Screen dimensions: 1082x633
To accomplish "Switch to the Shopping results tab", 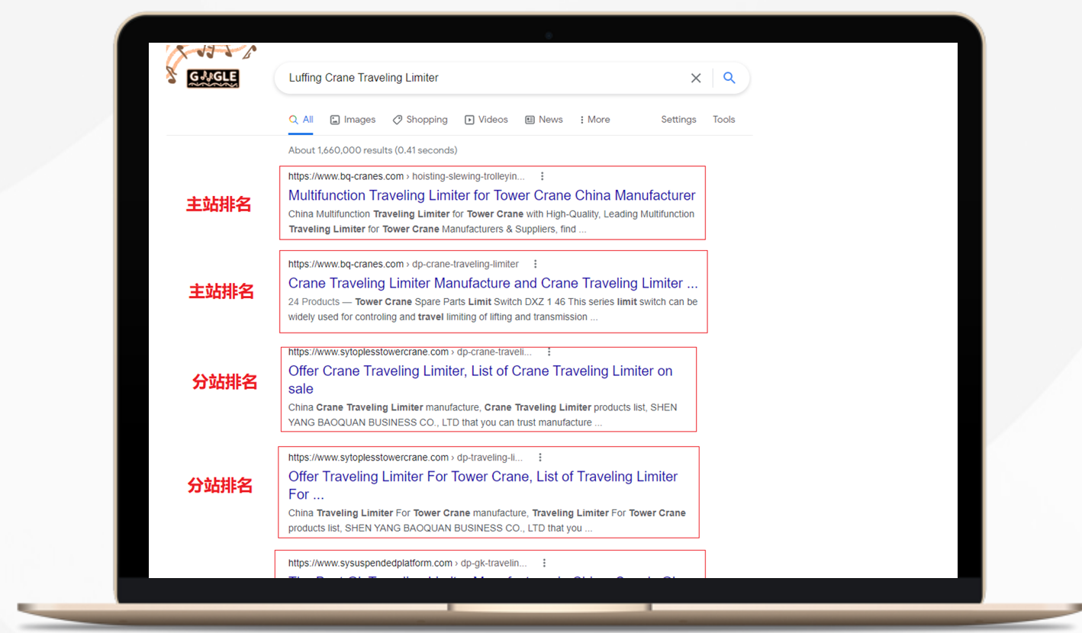I will [x=420, y=120].
